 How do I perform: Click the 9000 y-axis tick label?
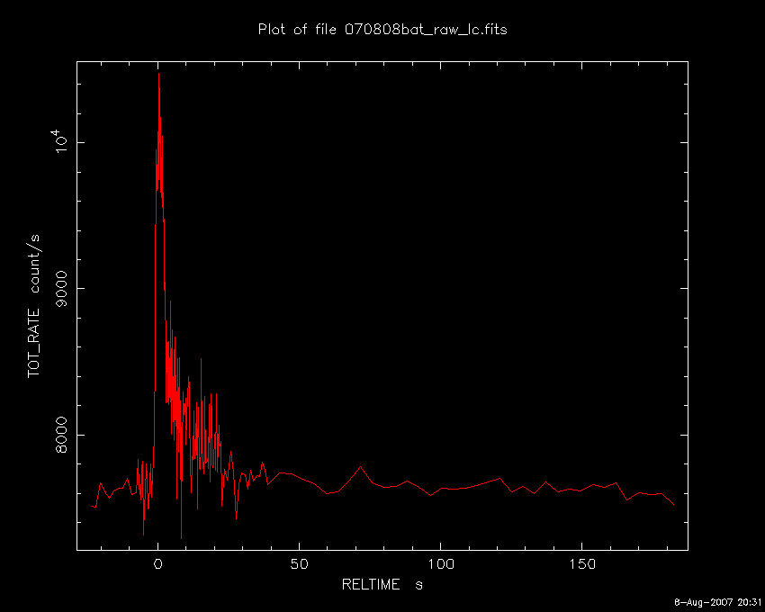(62, 288)
